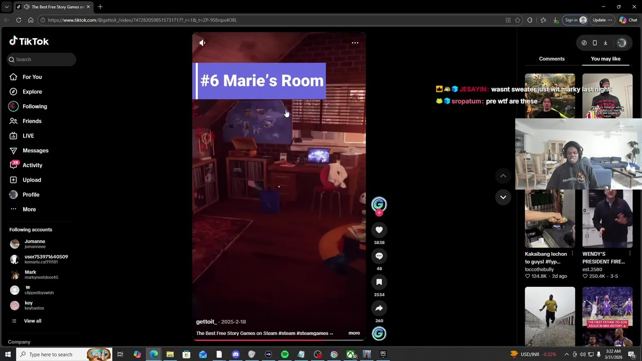The width and height of the screenshot is (642, 361).
Task: Go to the LIVE section
Action: tap(28, 136)
